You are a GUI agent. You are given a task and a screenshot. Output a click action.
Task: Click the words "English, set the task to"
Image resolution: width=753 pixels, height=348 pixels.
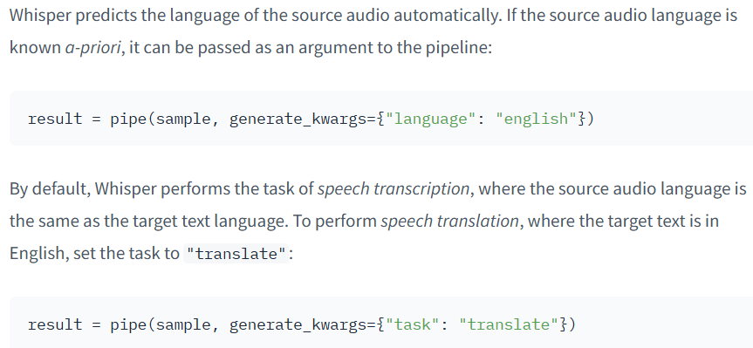pyautogui.click(x=94, y=253)
